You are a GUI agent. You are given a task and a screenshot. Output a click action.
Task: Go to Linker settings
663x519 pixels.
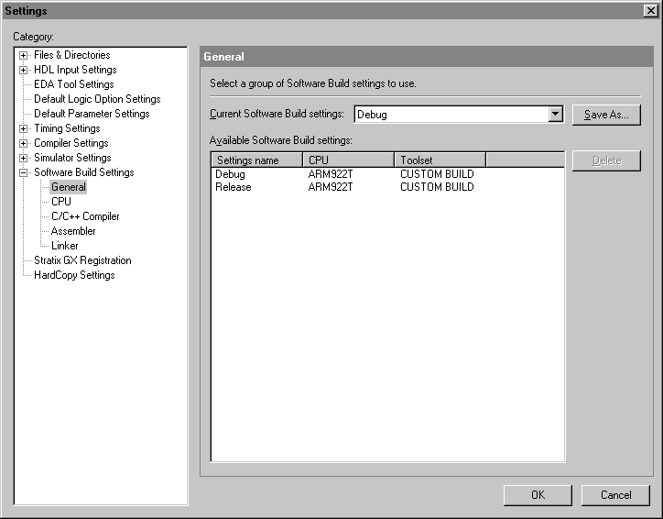[65, 246]
